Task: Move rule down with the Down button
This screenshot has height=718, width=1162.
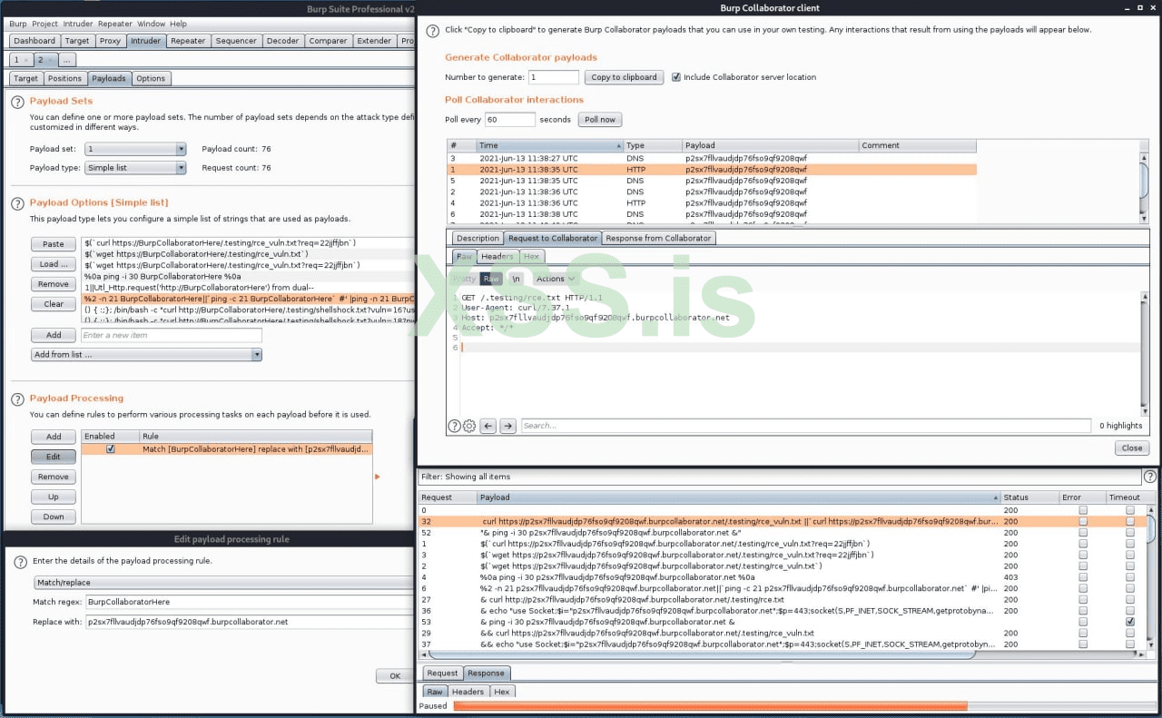Action: 54,517
